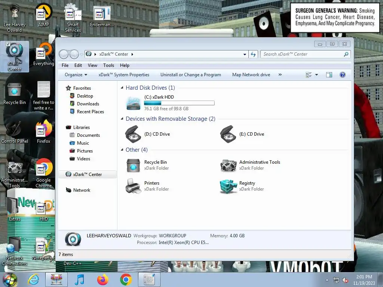Show hidden system tray icons
The height and width of the screenshot is (287, 383).
tap(327, 280)
